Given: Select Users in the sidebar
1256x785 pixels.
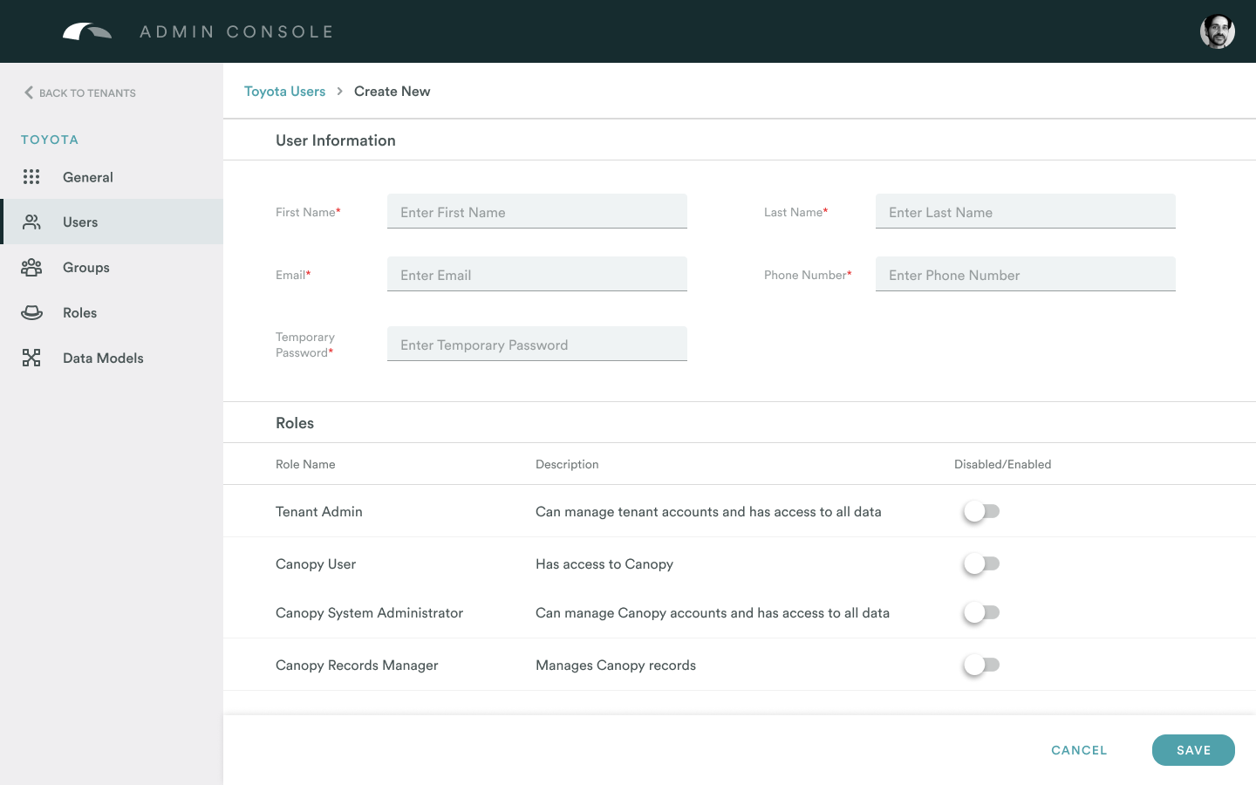Looking at the screenshot, I should pyautogui.click(x=112, y=222).
